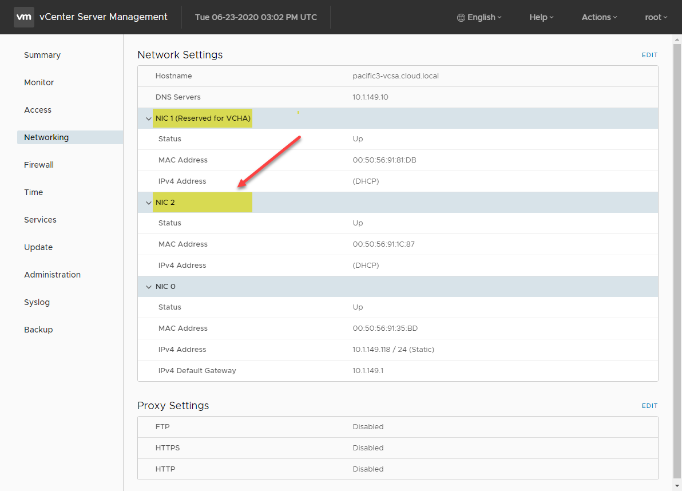Open the Services page
The height and width of the screenshot is (491, 682).
[40, 219]
